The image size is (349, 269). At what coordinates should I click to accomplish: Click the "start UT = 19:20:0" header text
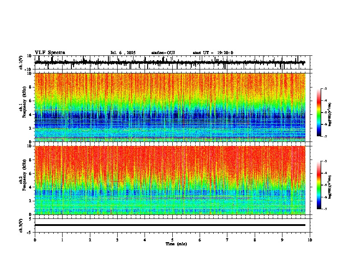213,53
